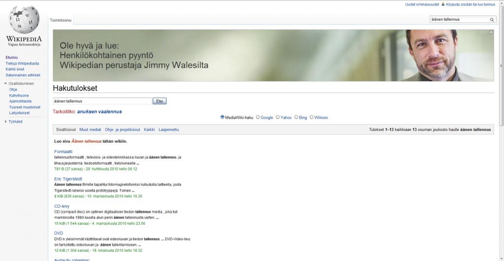Viewport: 504px width, 261px height.
Task: Open Ohje in the sidebar
Action: tap(13, 90)
